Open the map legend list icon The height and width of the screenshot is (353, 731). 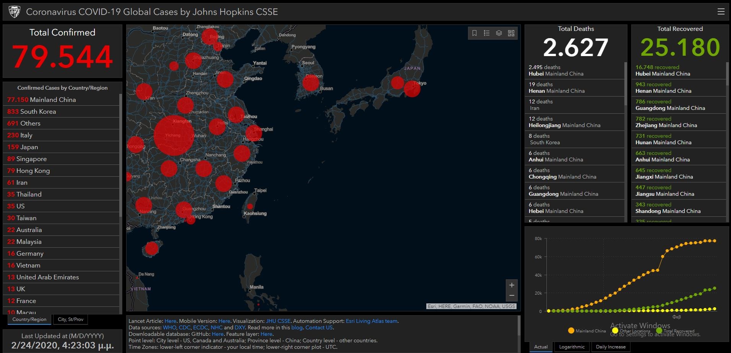coord(487,33)
